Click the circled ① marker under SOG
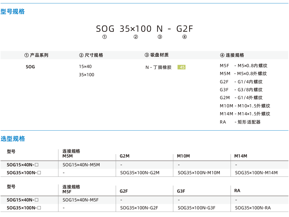The image size is (289, 217). [x=104, y=37]
